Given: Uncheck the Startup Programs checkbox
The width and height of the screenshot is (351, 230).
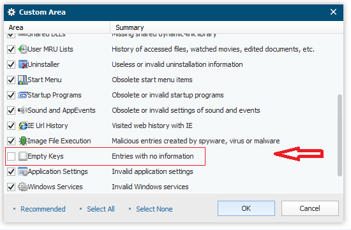Looking at the screenshot, I should pos(11,95).
